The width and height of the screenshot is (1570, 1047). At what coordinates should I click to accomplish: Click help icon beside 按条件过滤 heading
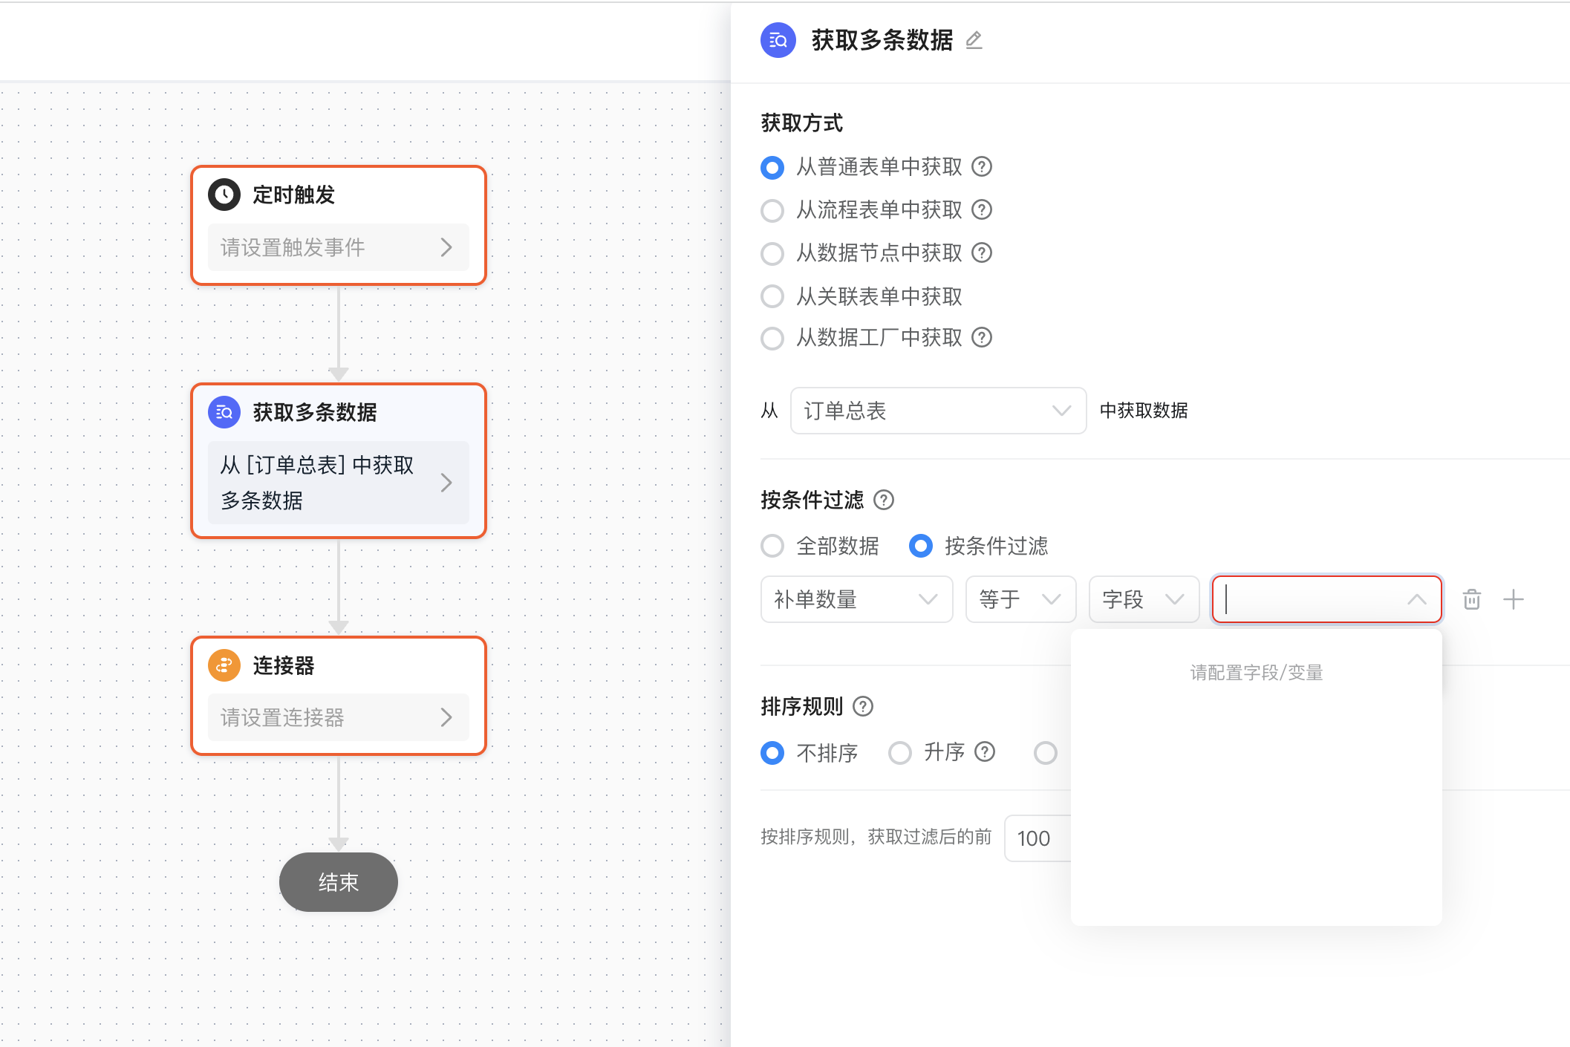click(x=884, y=500)
